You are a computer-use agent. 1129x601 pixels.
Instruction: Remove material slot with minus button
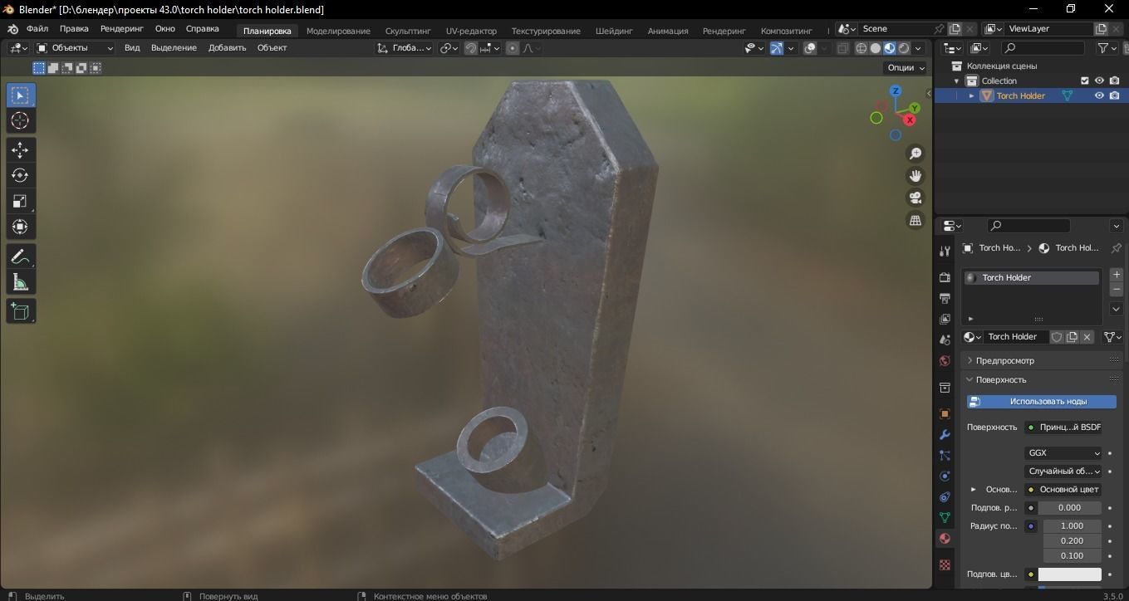tap(1116, 290)
